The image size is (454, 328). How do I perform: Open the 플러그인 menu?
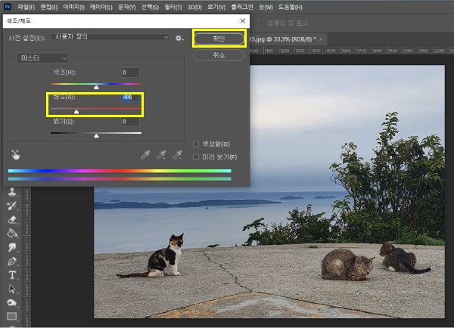[242, 7]
